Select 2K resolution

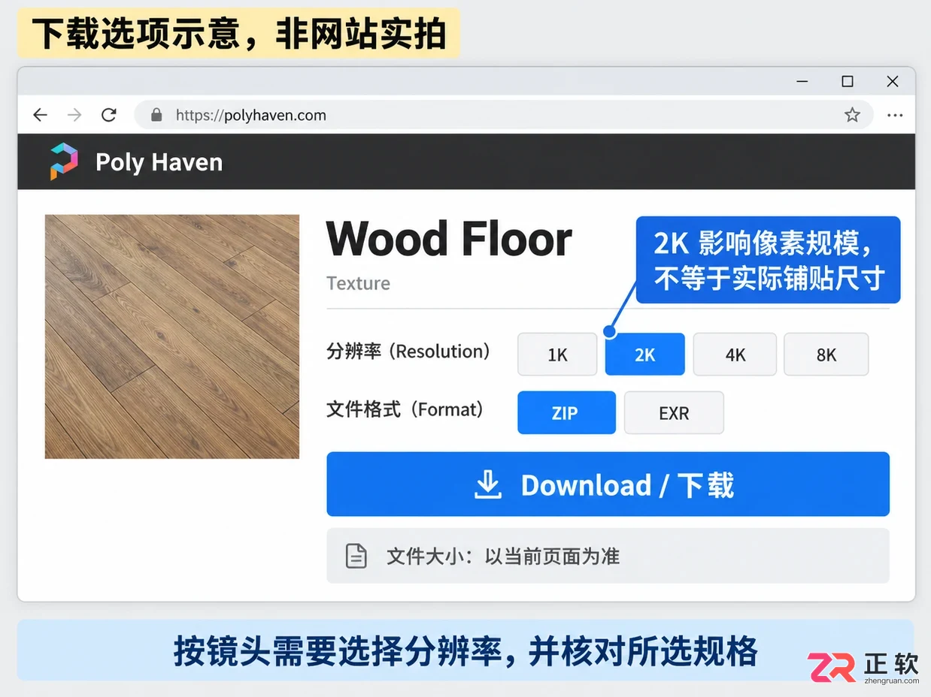pos(645,355)
